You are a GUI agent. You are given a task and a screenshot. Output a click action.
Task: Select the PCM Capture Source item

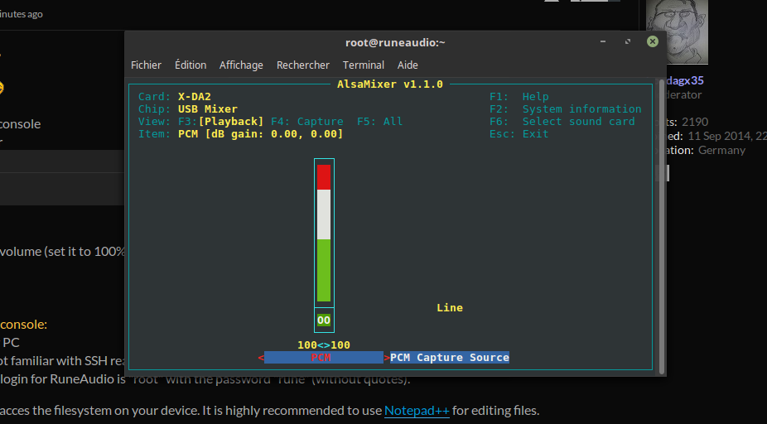pos(450,358)
